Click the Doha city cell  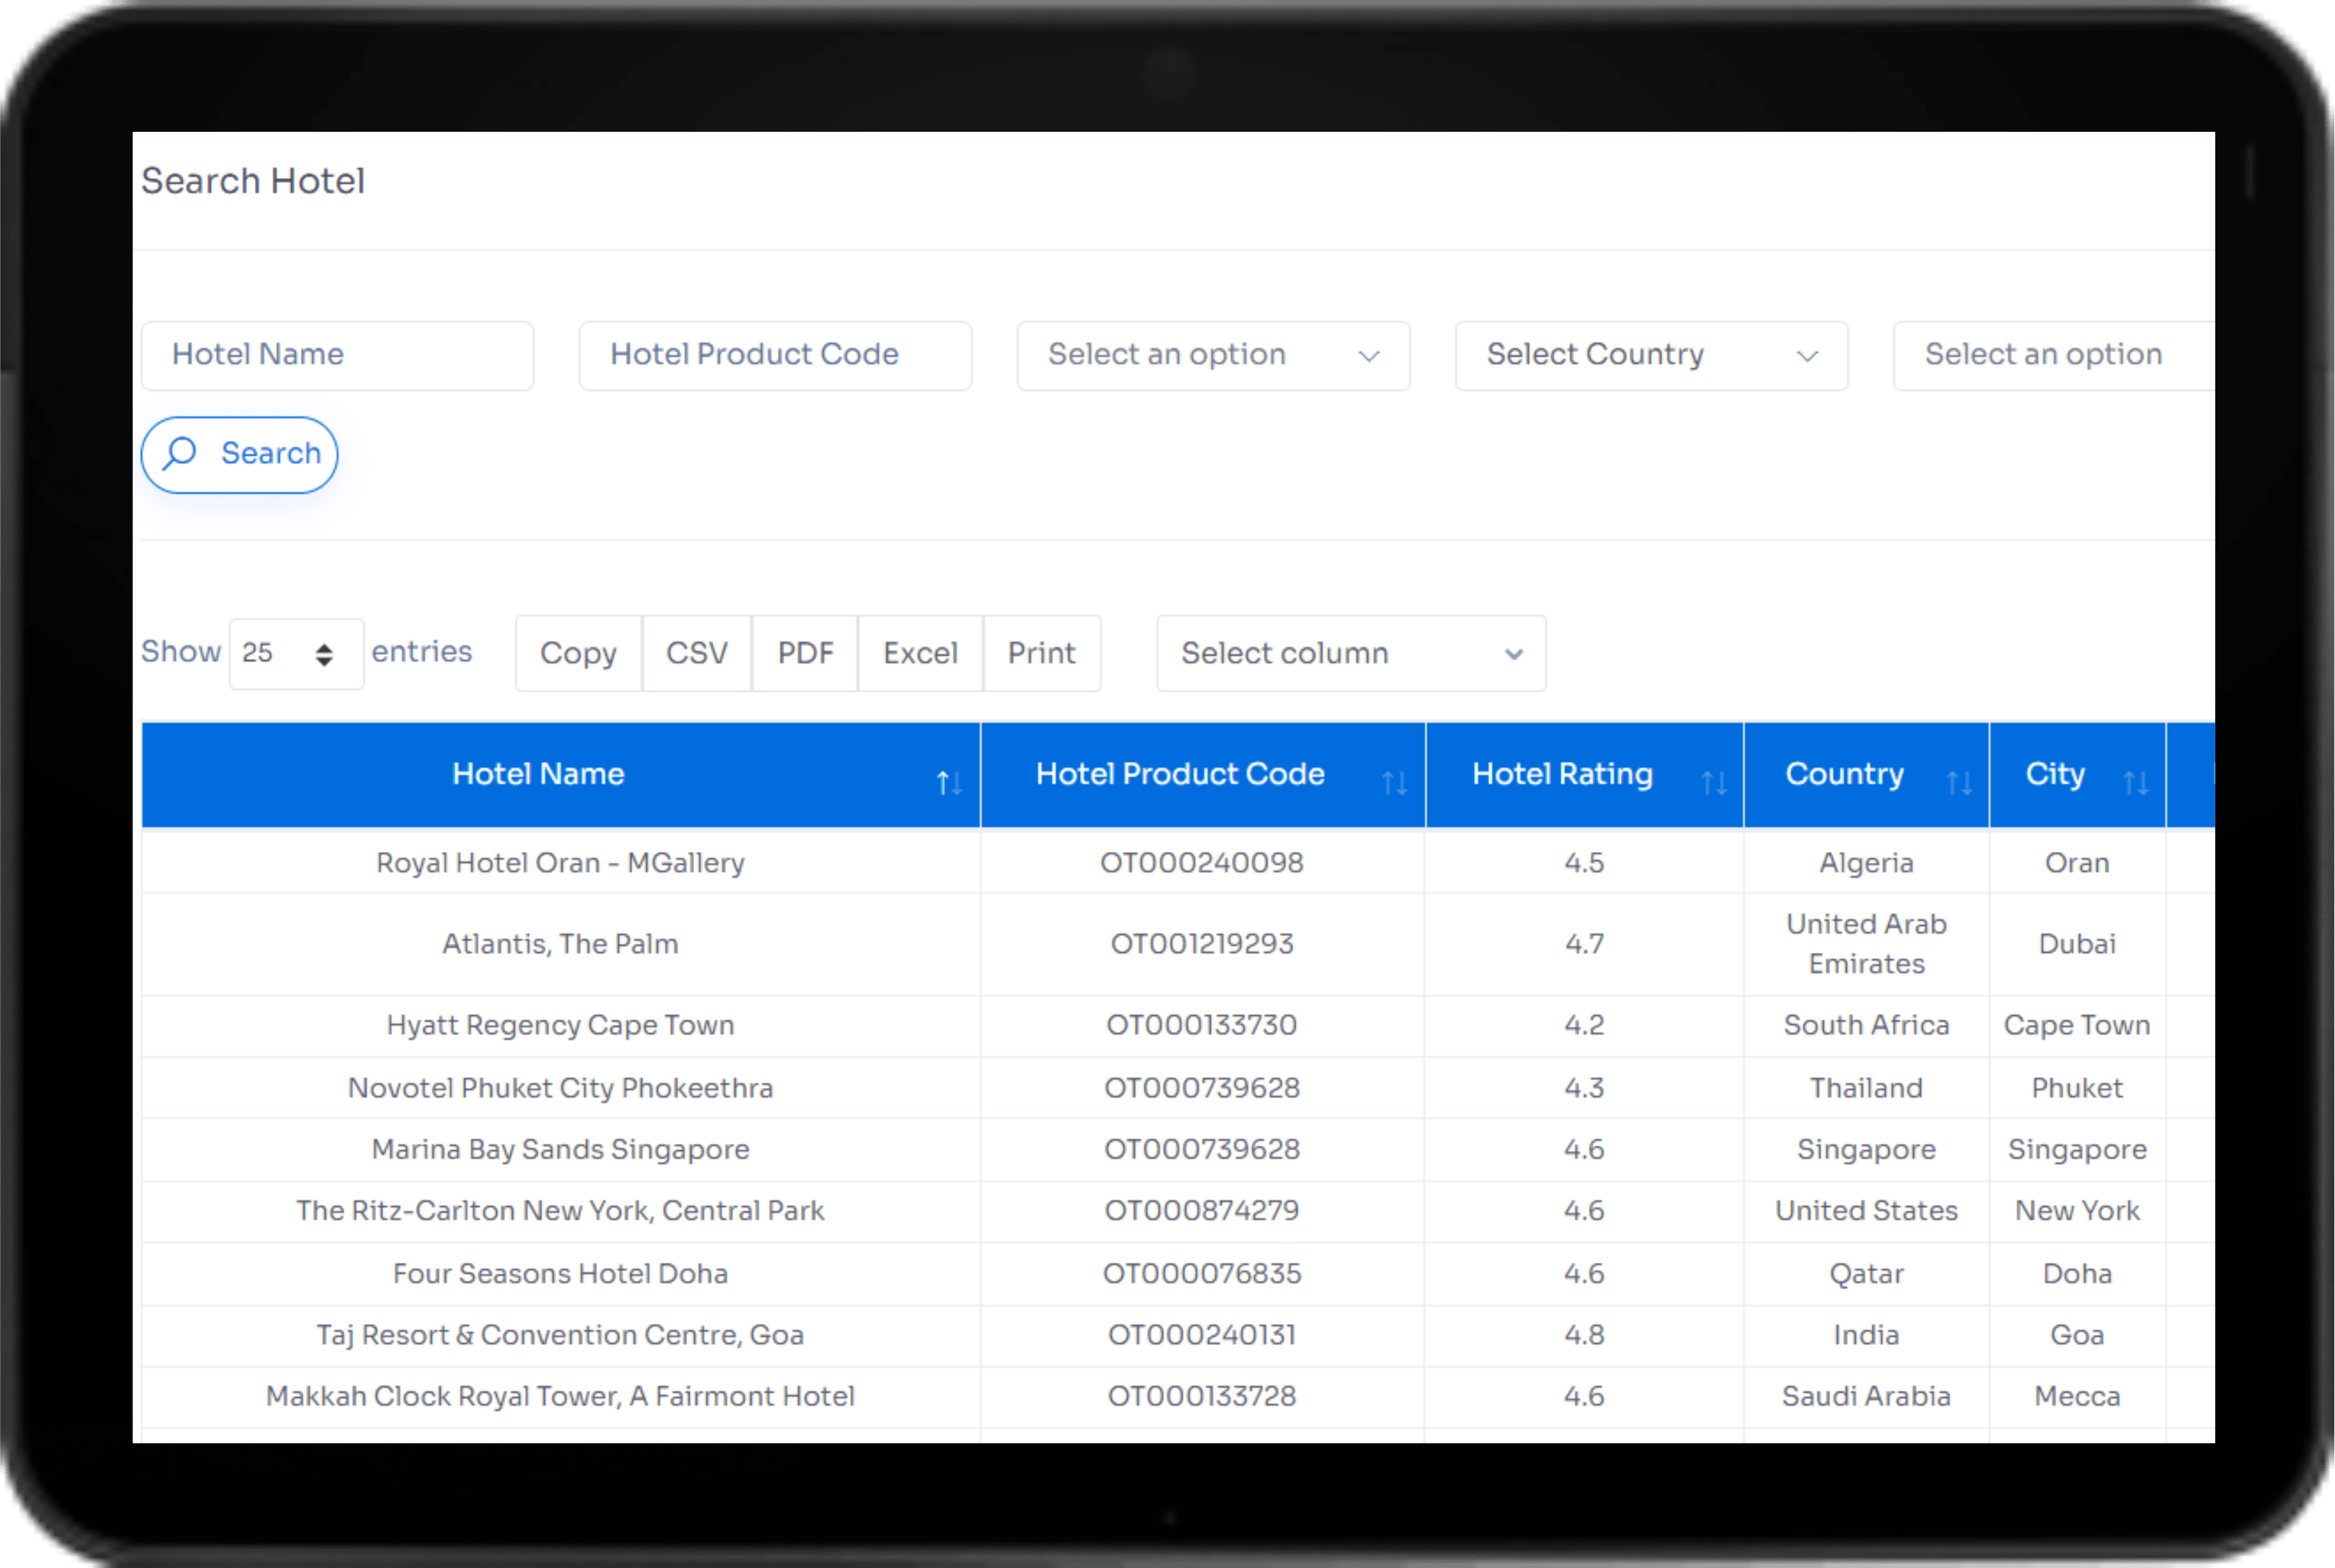[x=2077, y=1273]
